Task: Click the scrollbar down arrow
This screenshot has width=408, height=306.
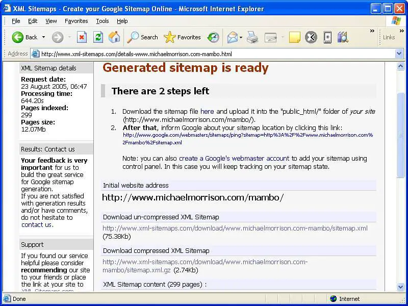Action: (401, 287)
